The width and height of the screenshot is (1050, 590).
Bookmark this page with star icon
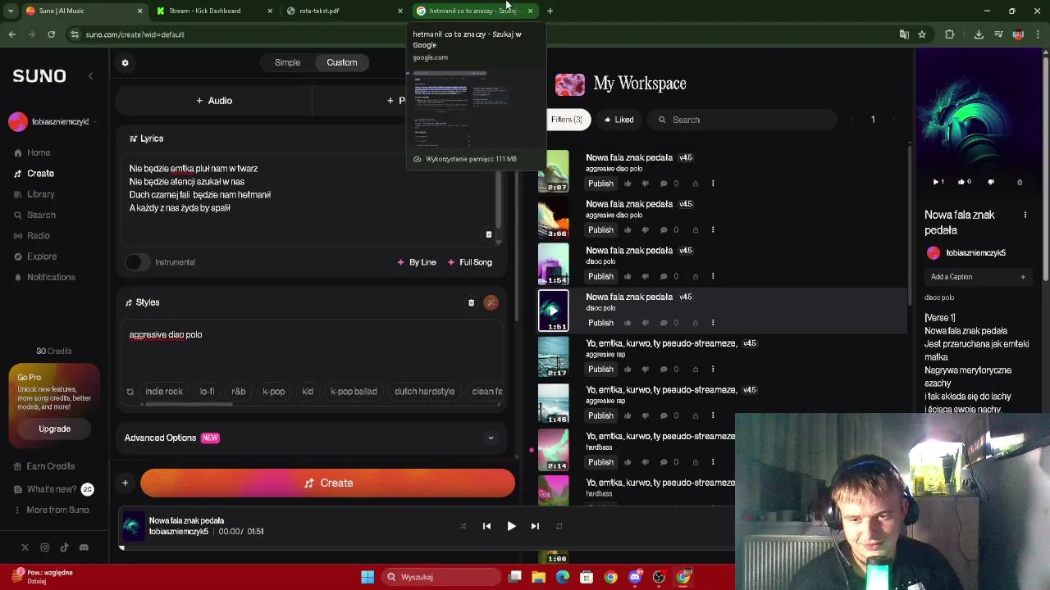click(x=922, y=34)
